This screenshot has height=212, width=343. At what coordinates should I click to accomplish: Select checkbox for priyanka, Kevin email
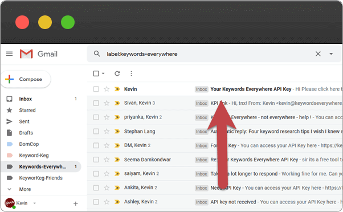tap(96, 117)
